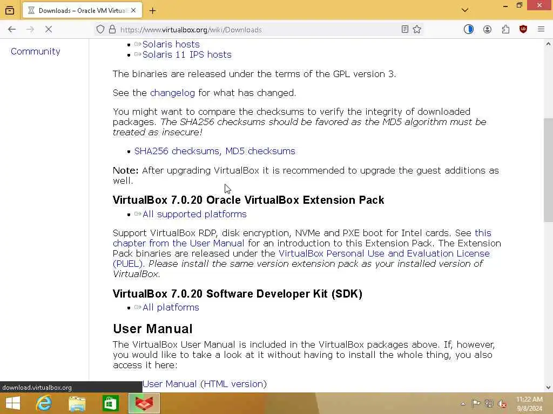553x414 pixels.
Task: Click the forward navigation arrow
Action: (x=30, y=29)
